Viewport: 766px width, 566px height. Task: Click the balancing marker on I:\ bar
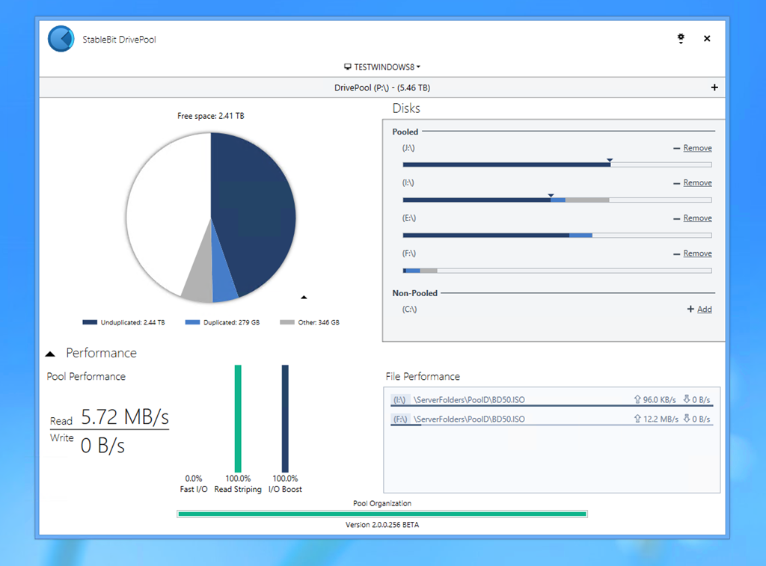pos(551,195)
